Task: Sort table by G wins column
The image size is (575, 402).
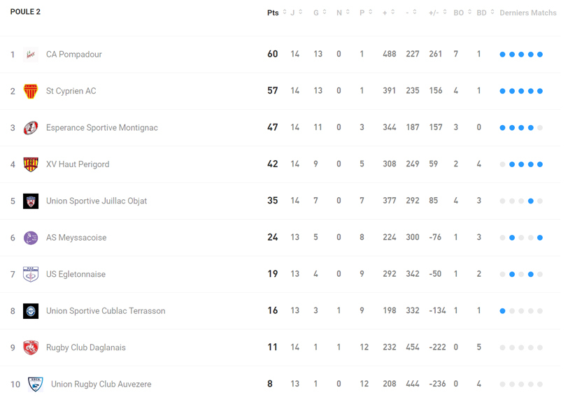Action: [x=316, y=13]
